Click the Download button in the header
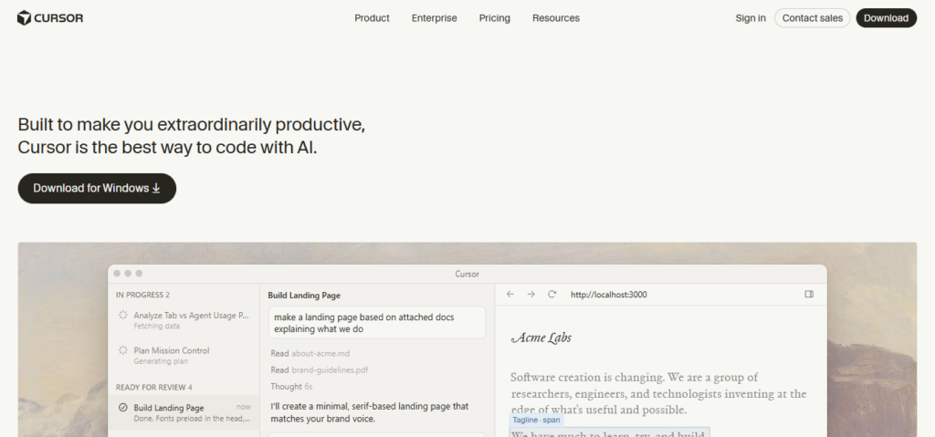The width and height of the screenshot is (935, 437). [x=886, y=18]
